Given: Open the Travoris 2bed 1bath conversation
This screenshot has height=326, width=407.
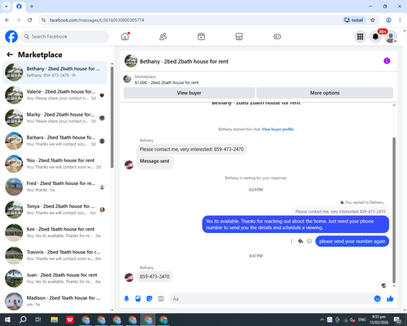Looking at the screenshot, I should (55, 255).
